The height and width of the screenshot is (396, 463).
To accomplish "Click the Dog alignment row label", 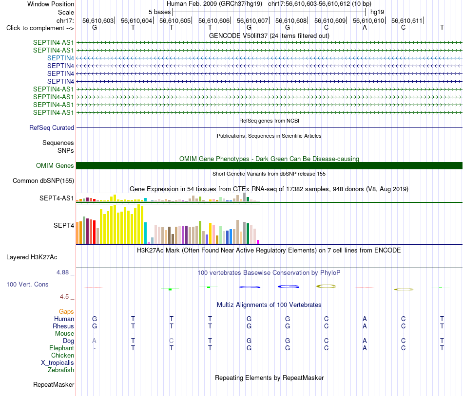I will pos(68,341).
